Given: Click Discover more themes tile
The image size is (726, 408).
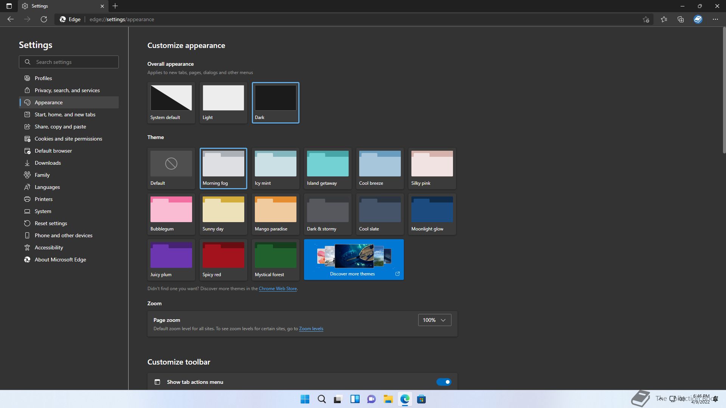Looking at the screenshot, I should point(354,260).
